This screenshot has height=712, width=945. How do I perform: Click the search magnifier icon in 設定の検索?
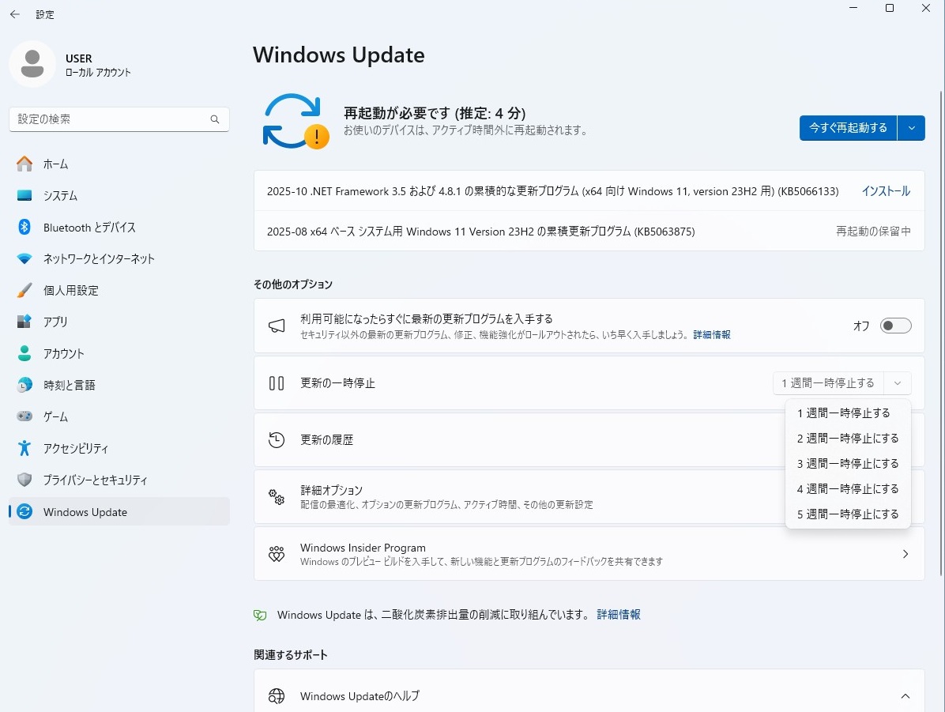(x=215, y=119)
